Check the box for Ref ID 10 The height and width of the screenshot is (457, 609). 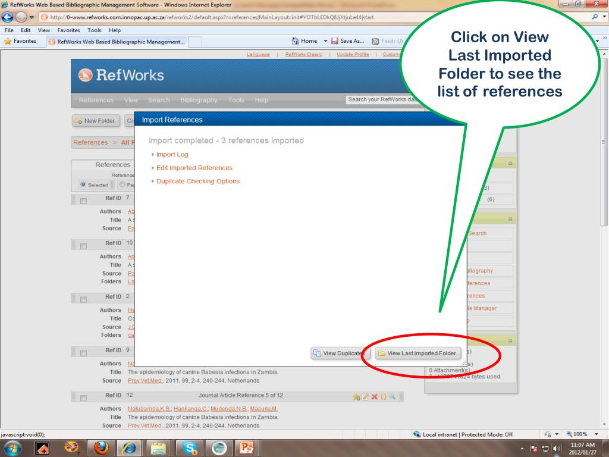(83, 246)
